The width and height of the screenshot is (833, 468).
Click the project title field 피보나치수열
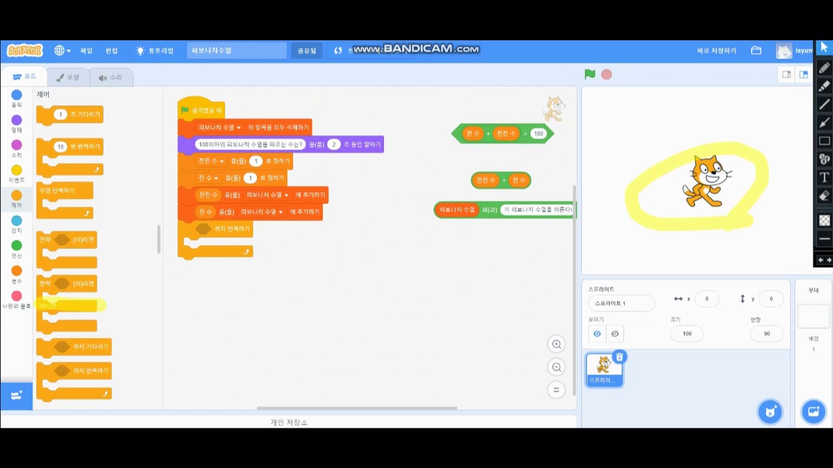coord(237,51)
